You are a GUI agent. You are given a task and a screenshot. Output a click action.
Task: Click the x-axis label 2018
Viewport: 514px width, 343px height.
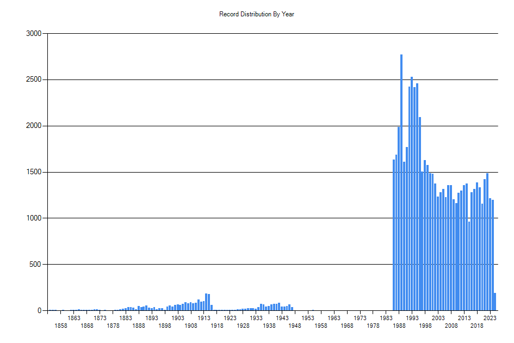(476, 326)
